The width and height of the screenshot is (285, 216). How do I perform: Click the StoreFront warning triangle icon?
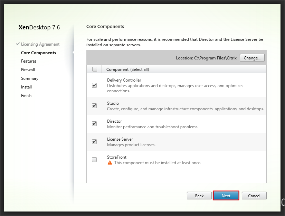click(x=110, y=162)
